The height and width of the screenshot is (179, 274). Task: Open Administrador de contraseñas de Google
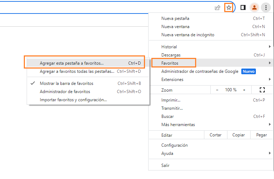point(200,71)
